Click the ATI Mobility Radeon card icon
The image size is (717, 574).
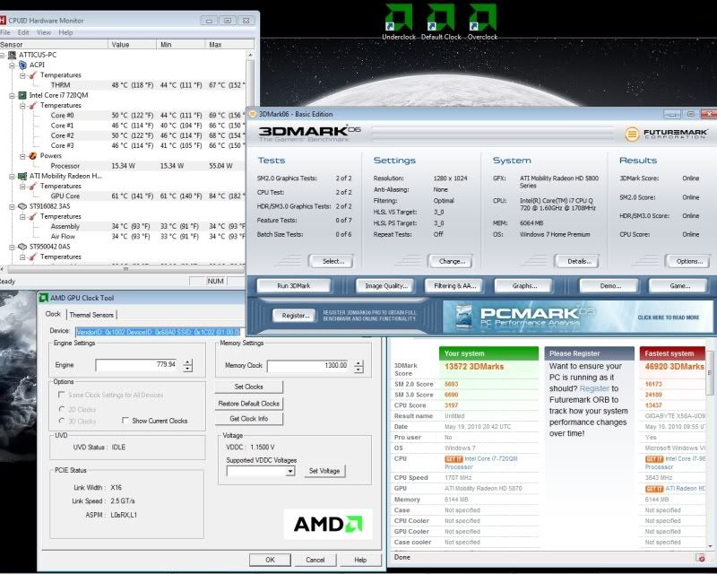click(x=22, y=176)
